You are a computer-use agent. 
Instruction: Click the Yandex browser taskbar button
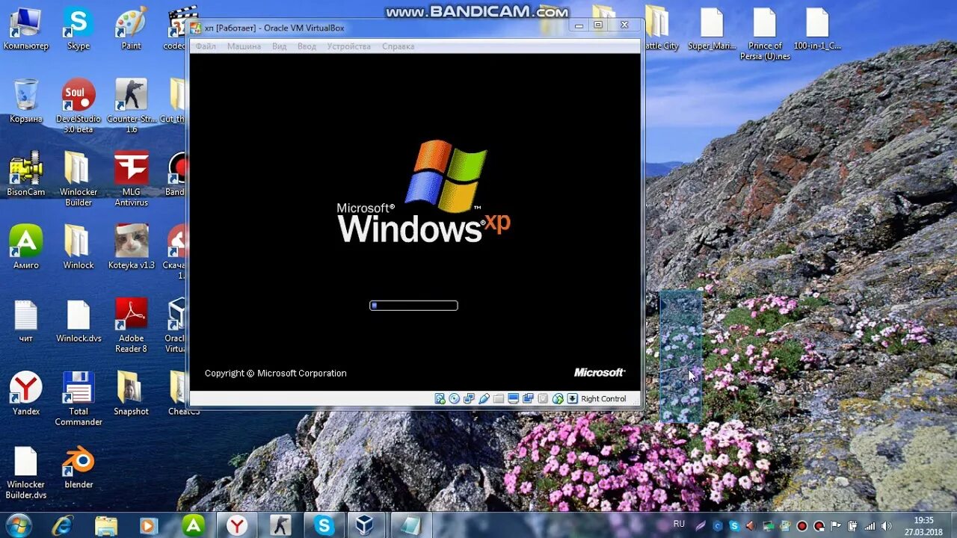pos(237,525)
